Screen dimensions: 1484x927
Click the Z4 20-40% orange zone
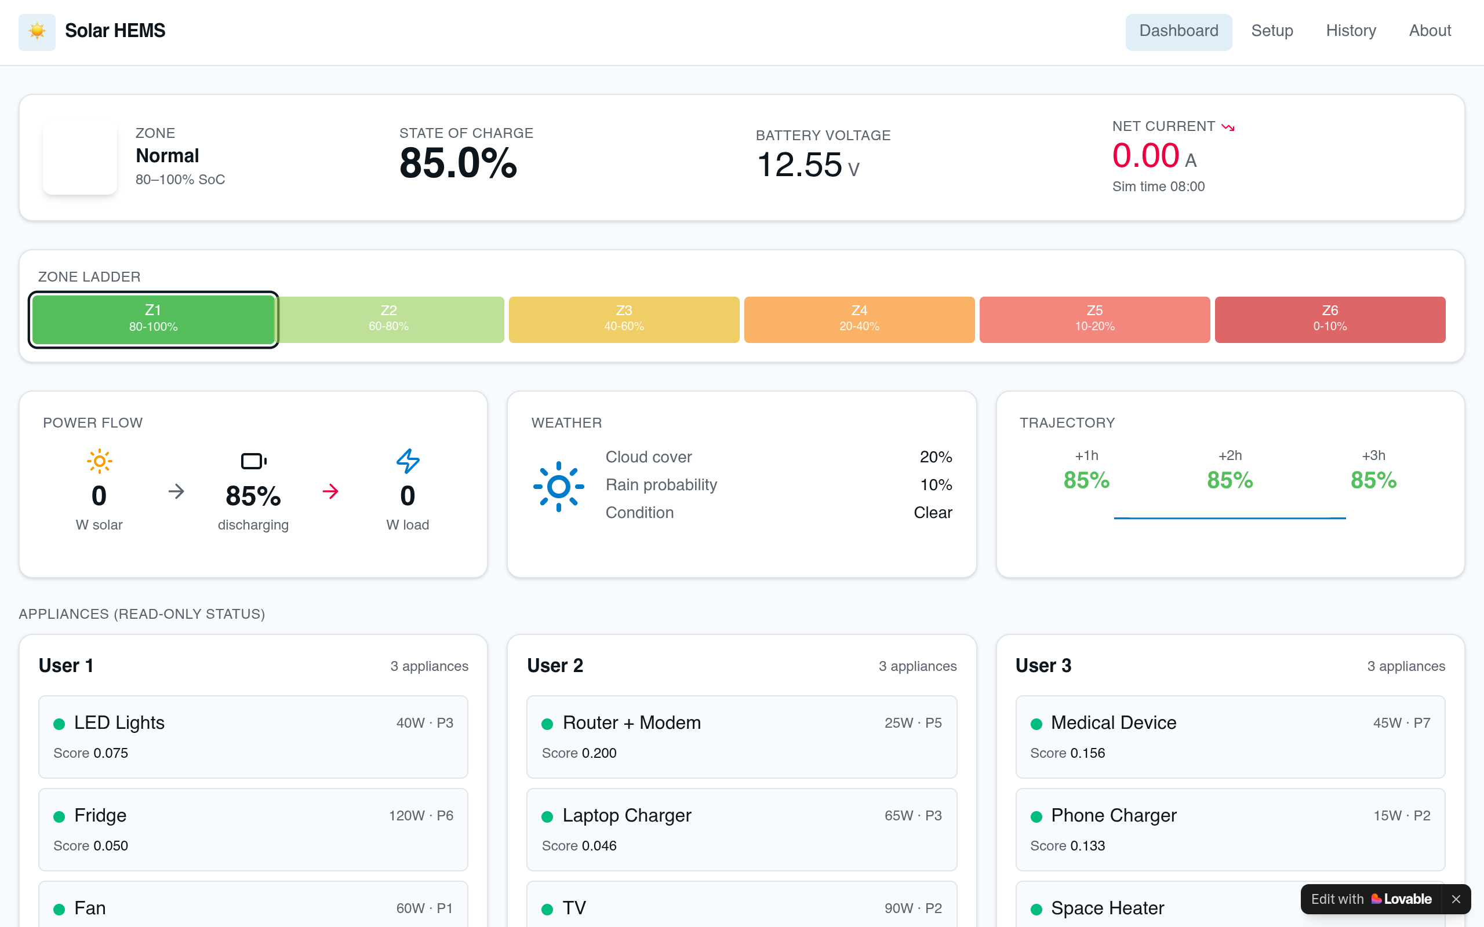coord(859,319)
